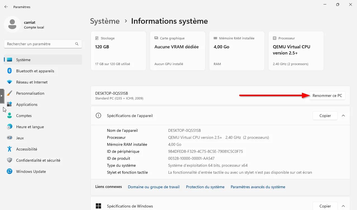Open the Comptes person icon
The image size is (357, 210).
pyautogui.click(x=9, y=116)
